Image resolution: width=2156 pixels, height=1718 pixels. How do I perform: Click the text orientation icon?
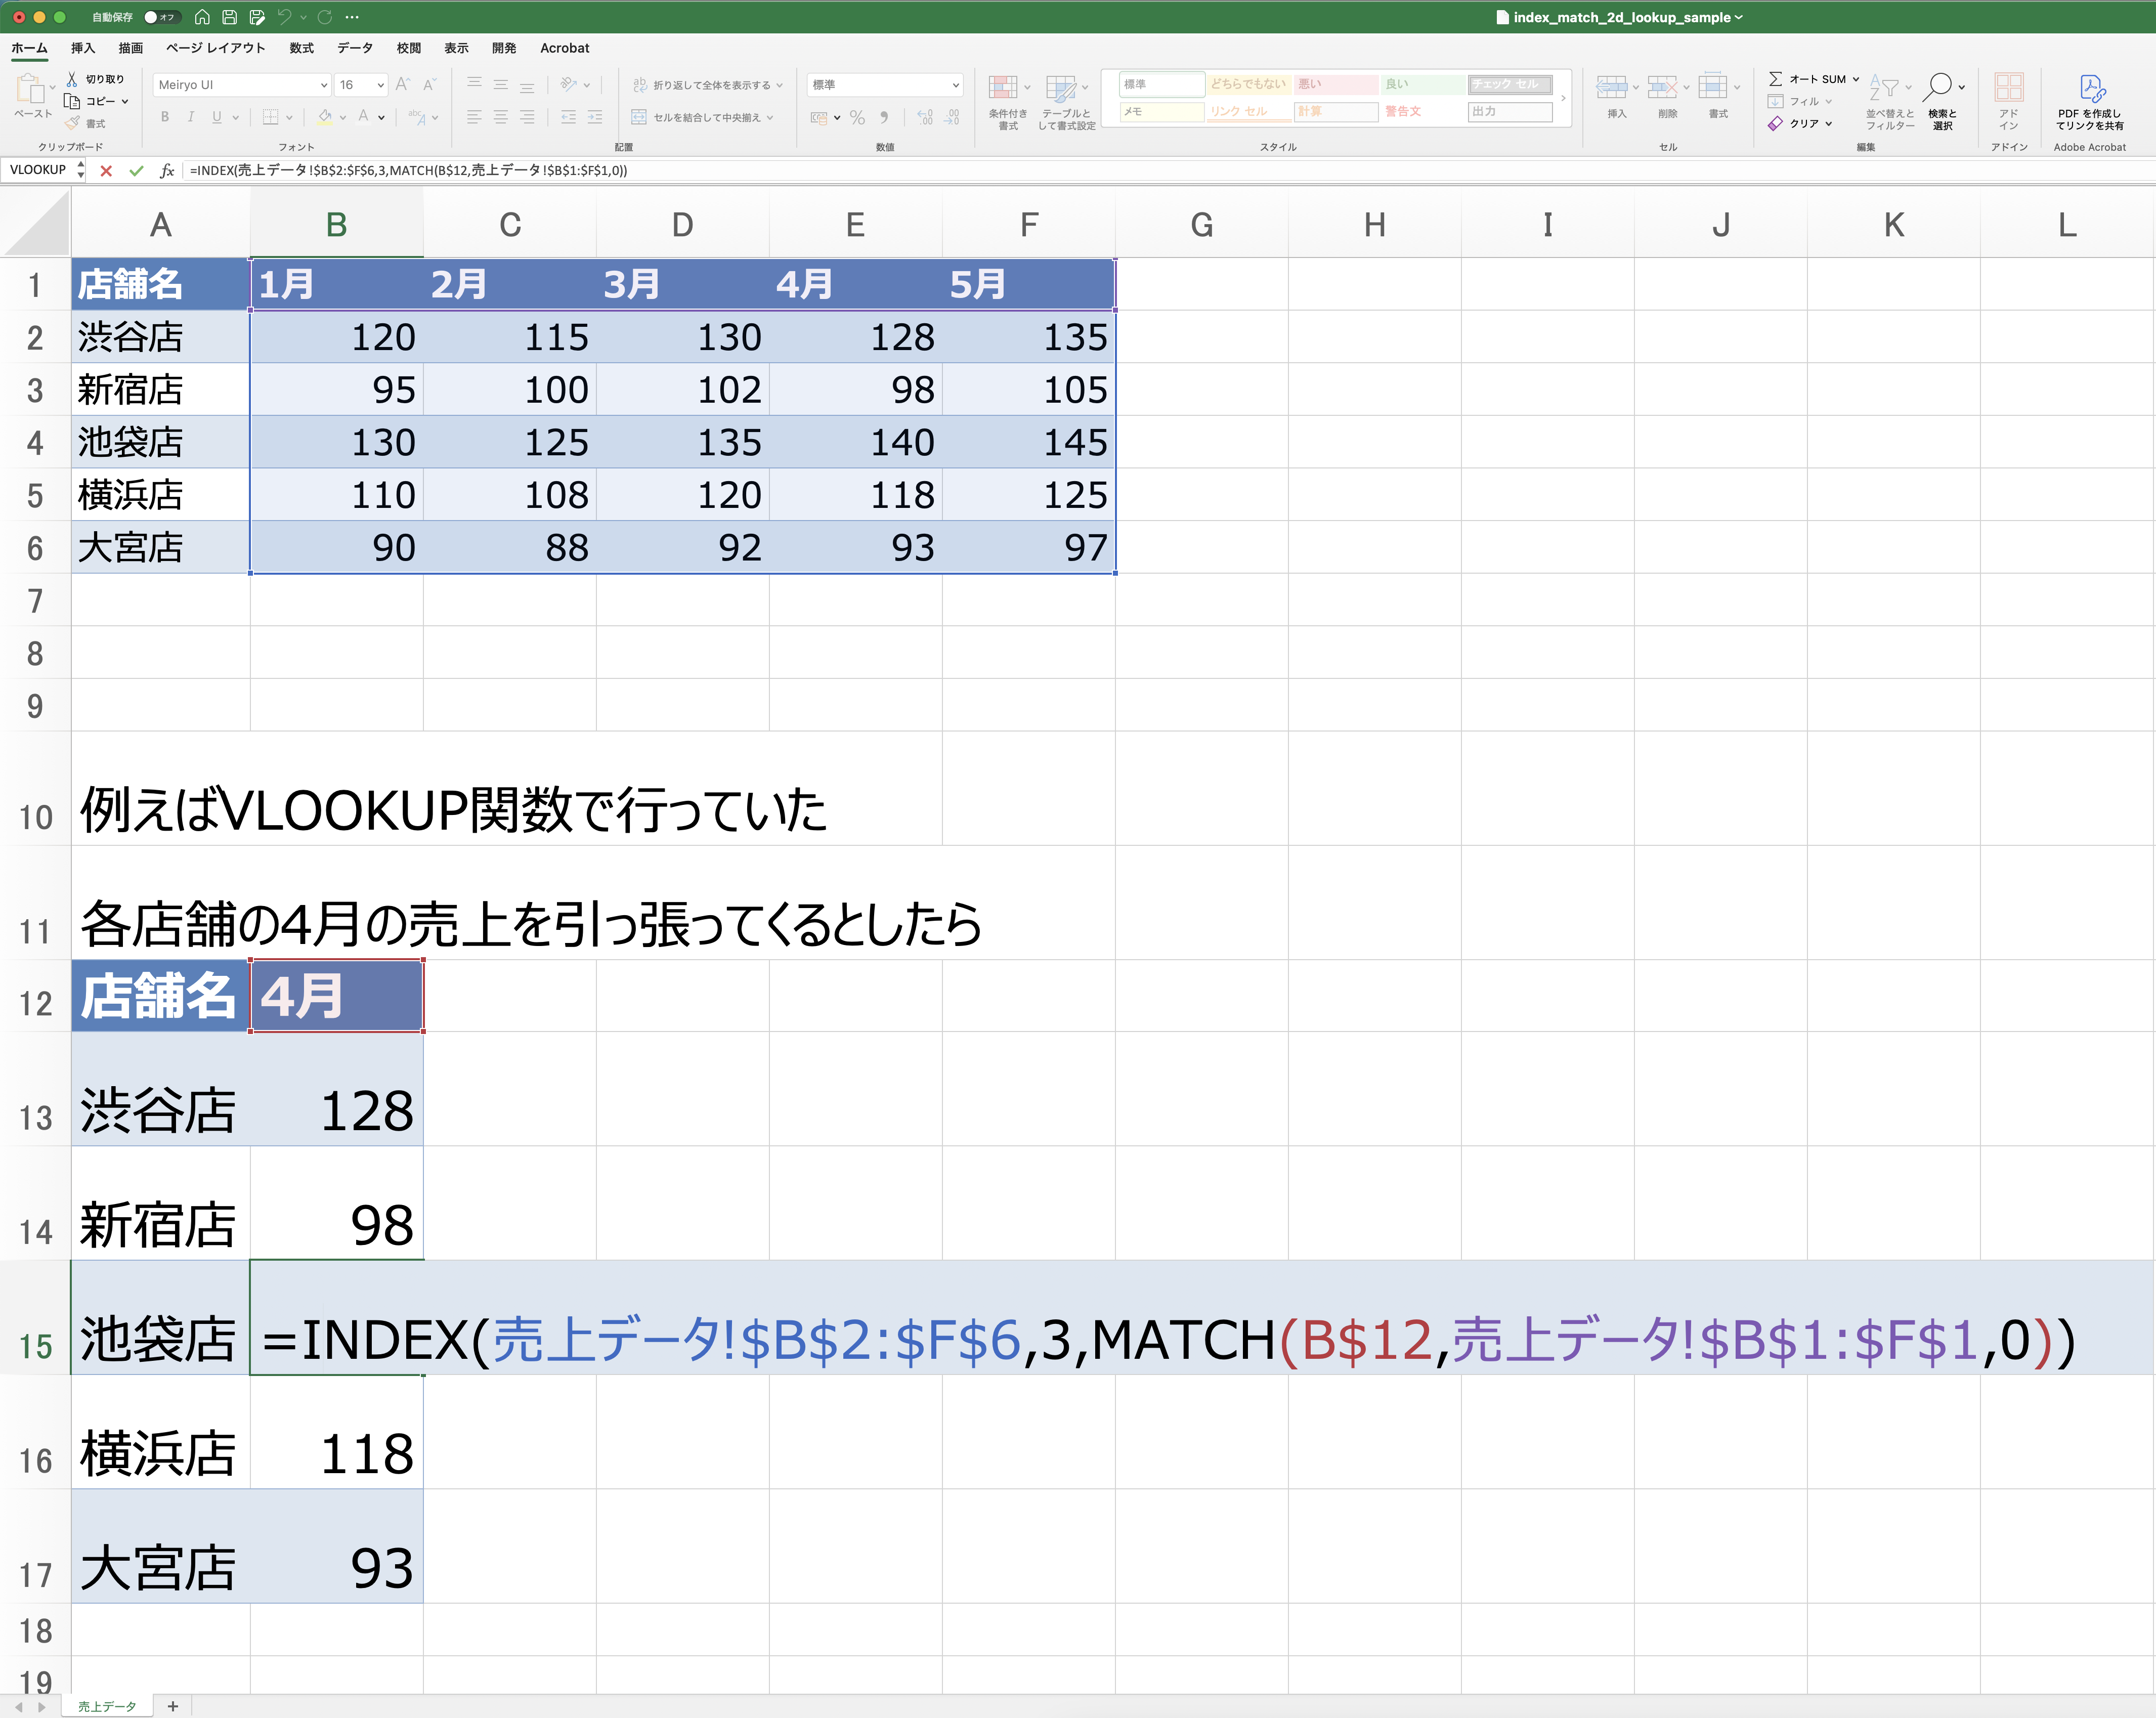(x=568, y=84)
